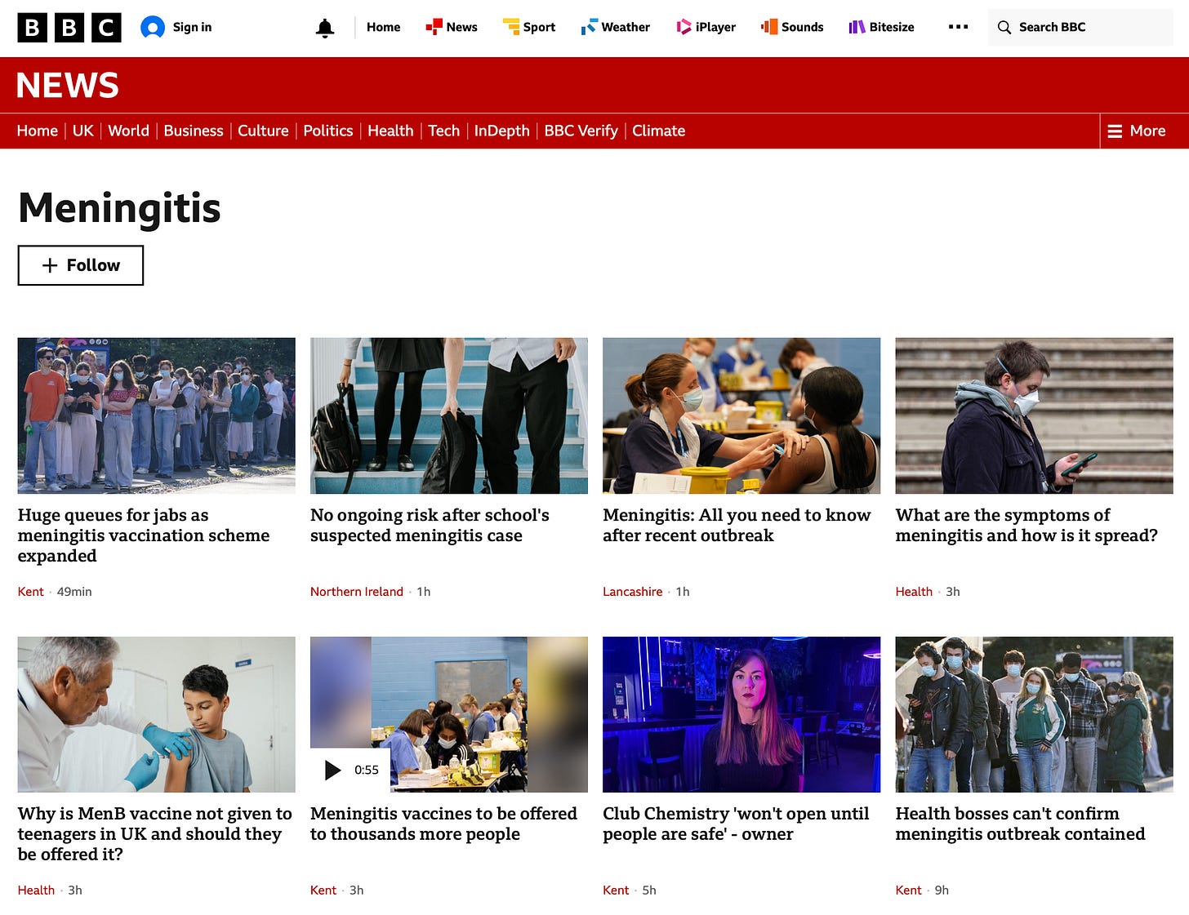
Task: Open the More sections menu
Action: (x=1136, y=131)
